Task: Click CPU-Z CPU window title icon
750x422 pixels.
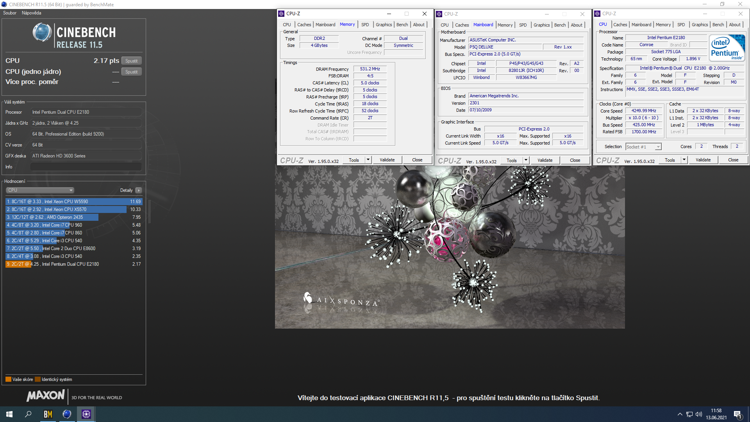Action: [597, 14]
